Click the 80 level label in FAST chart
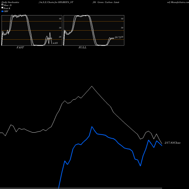 coord(60,19)
